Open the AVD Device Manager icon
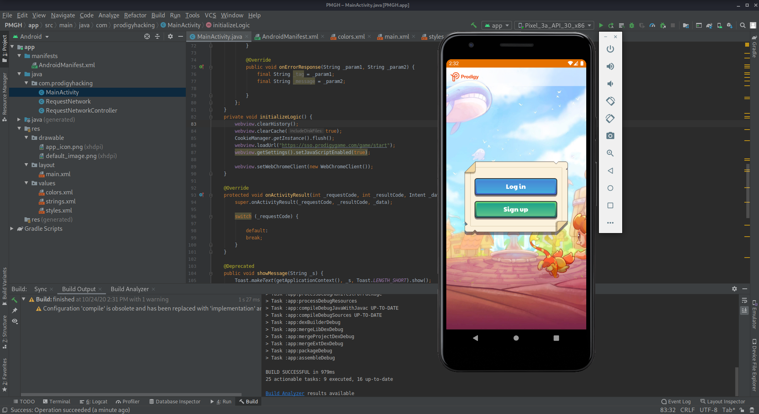 pos(719,25)
